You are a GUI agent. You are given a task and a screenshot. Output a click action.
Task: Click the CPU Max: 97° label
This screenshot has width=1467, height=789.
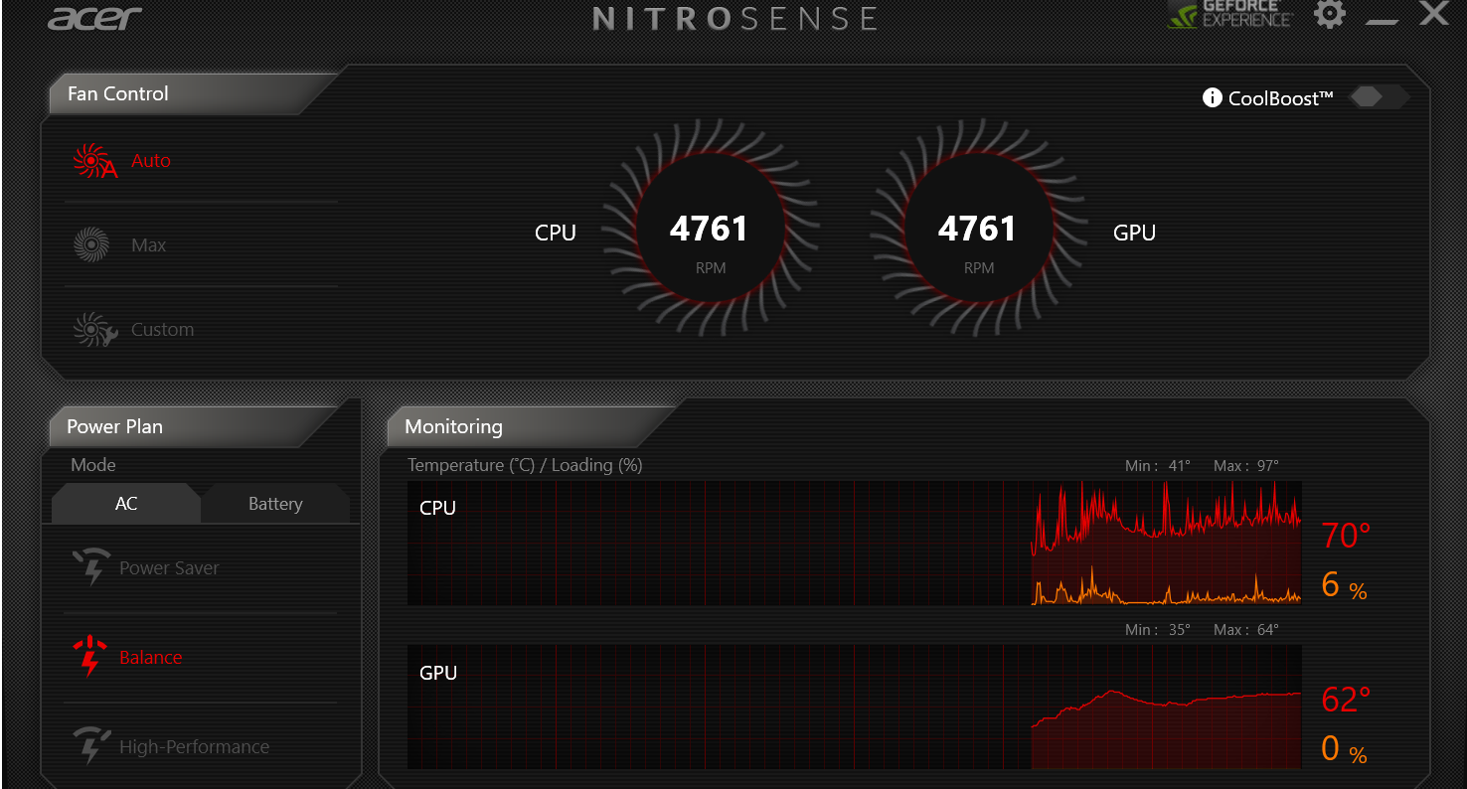tap(1246, 465)
